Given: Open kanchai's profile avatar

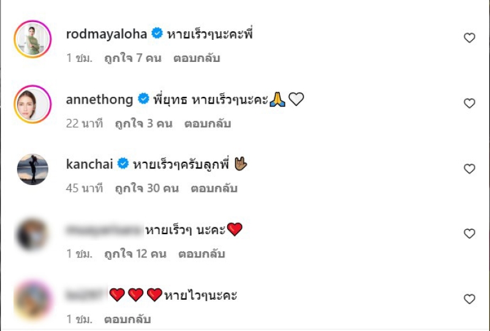Looking at the screenshot, I should pos(32,169).
